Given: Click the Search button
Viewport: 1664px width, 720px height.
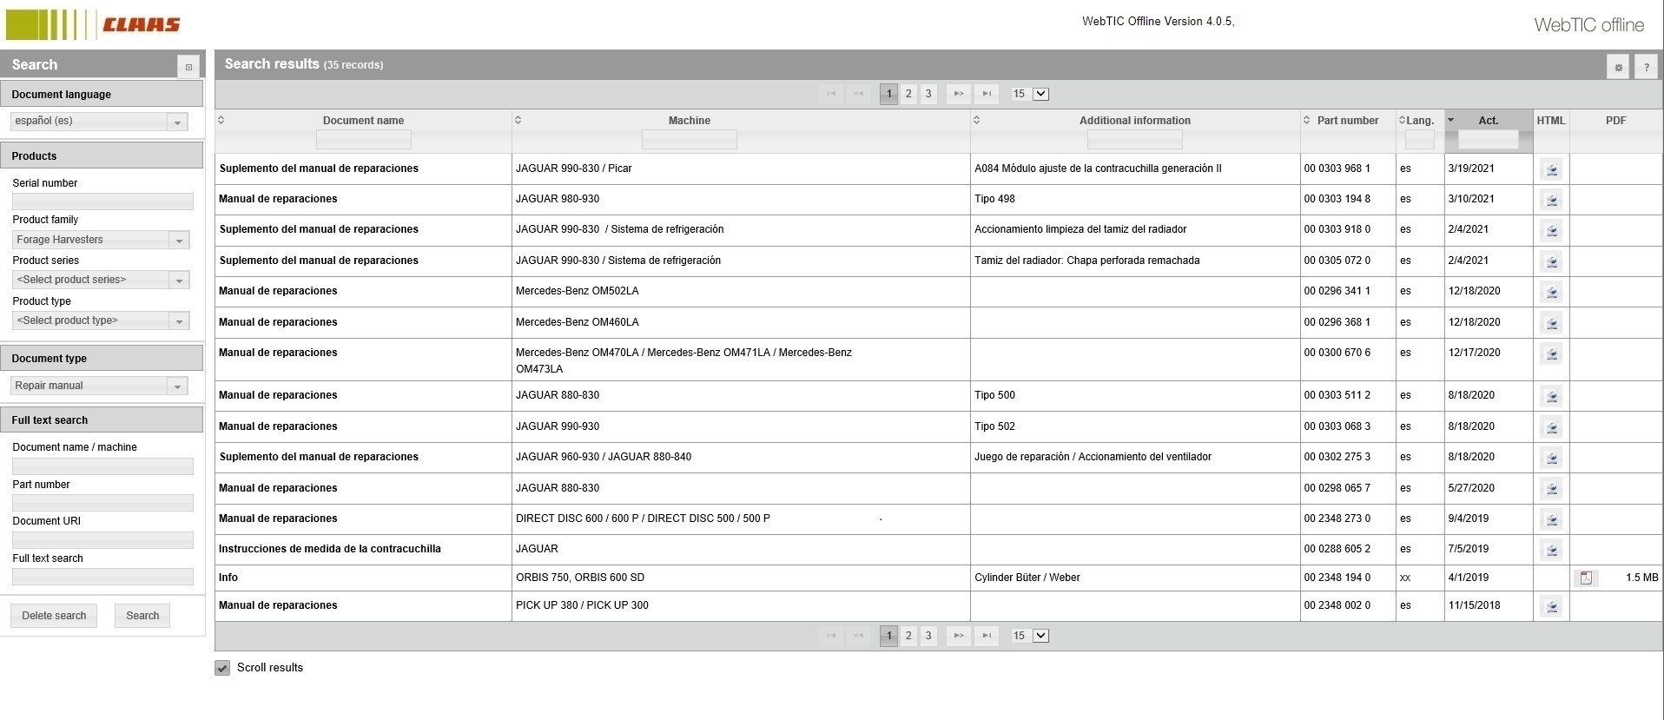Looking at the screenshot, I should (x=142, y=616).
